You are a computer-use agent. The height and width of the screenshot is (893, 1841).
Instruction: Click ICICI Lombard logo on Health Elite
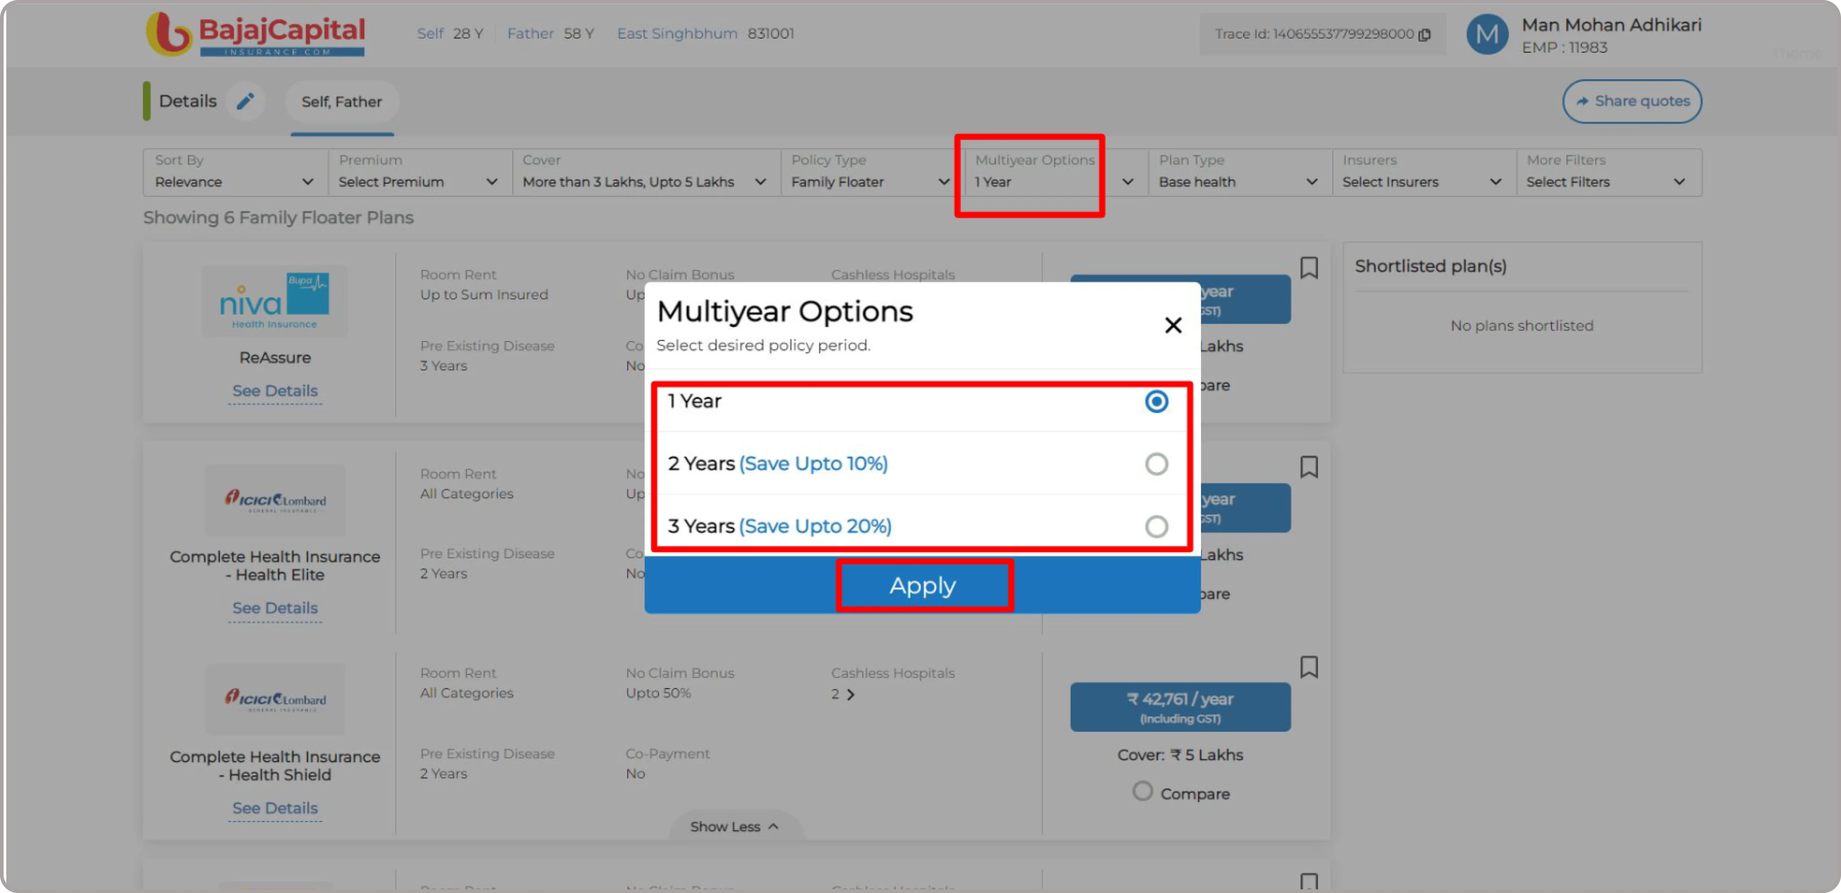pos(274,500)
